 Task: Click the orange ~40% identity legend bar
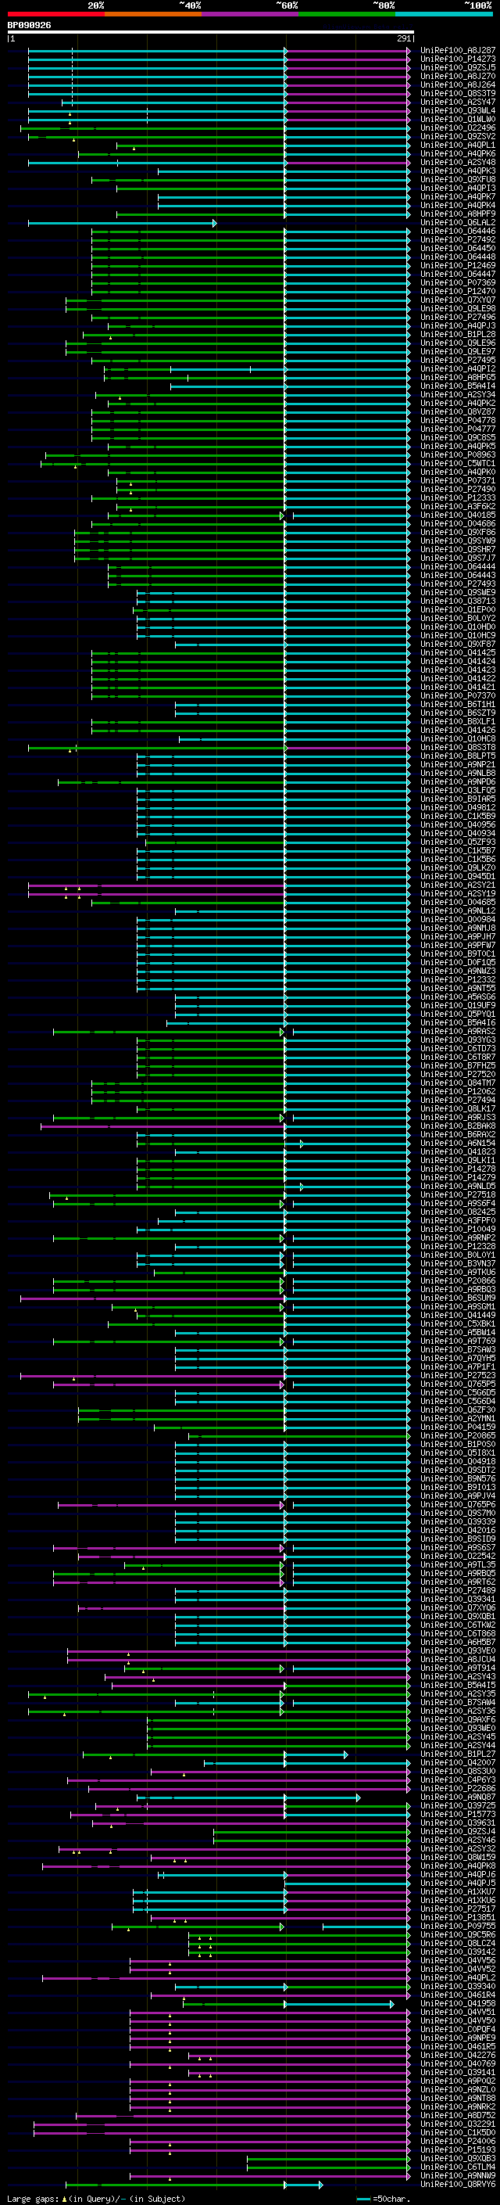coord(153,14)
